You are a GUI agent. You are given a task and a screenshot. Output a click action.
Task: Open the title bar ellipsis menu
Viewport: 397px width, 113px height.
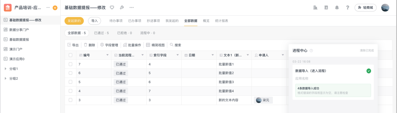coord(132,8)
